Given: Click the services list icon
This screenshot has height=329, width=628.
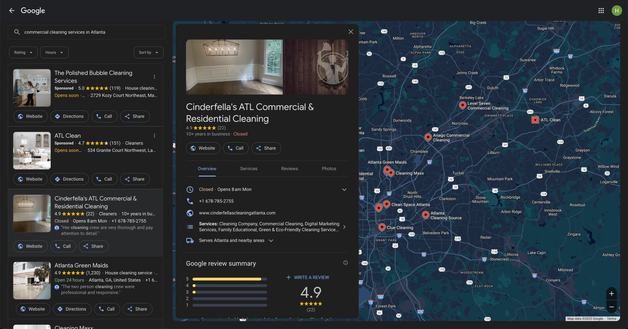Looking at the screenshot, I should click(x=190, y=227).
